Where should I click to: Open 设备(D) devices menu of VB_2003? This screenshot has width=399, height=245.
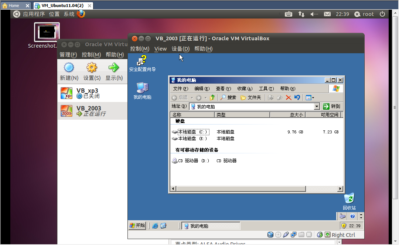181,48
